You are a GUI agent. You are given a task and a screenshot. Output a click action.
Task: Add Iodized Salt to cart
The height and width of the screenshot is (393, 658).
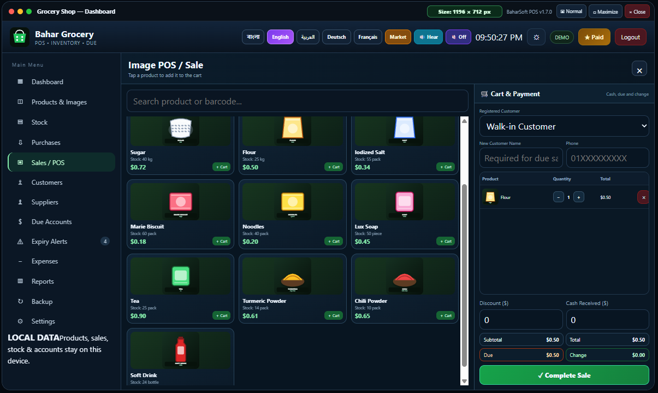[x=446, y=167]
